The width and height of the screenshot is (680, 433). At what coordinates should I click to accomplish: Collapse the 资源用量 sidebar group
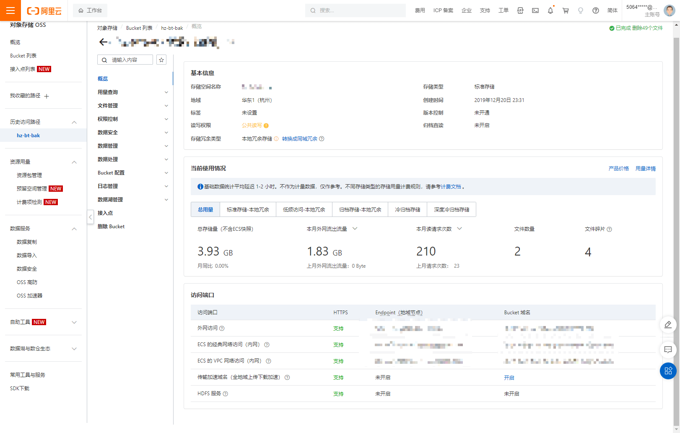[x=74, y=162]
